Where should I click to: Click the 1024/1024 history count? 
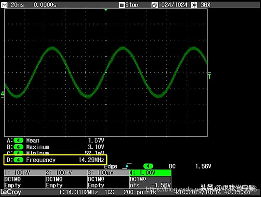coord(173,5)
